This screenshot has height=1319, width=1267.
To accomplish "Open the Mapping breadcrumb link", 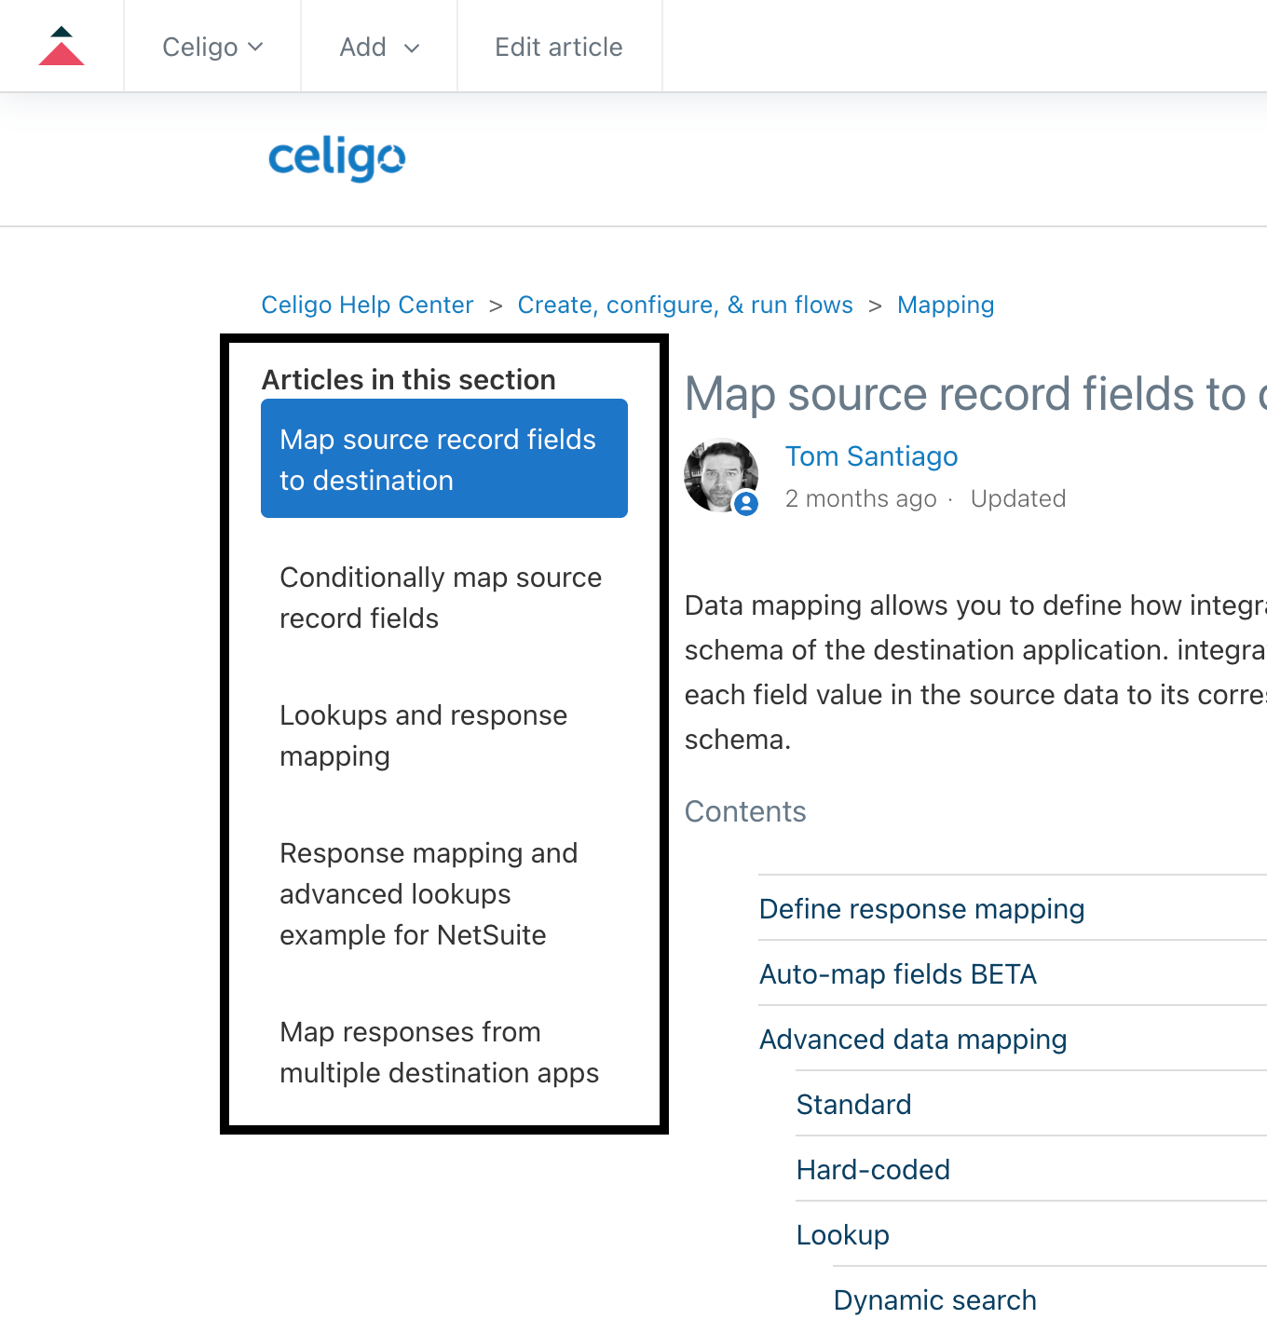I will (x=946, y=305).
